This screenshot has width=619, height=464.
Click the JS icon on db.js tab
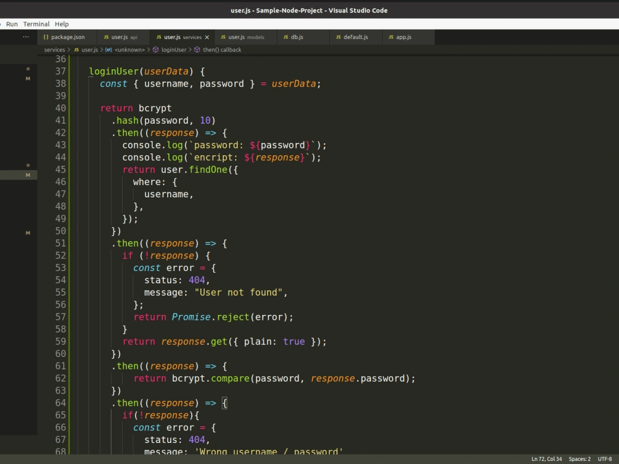[285, 37]
